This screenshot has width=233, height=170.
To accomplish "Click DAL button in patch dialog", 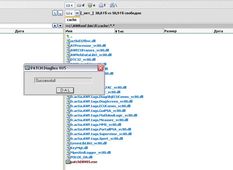I will coord(65,90).
